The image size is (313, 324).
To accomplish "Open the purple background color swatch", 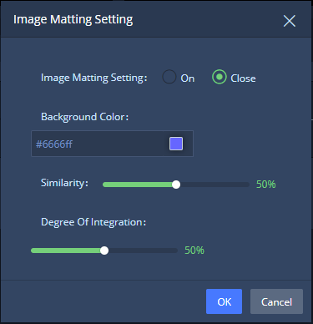I will [x=176, y=144].
